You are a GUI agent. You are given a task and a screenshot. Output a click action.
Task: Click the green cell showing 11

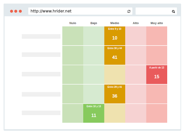pos(94,114)
